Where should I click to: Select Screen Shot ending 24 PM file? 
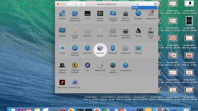coord(156,98)
